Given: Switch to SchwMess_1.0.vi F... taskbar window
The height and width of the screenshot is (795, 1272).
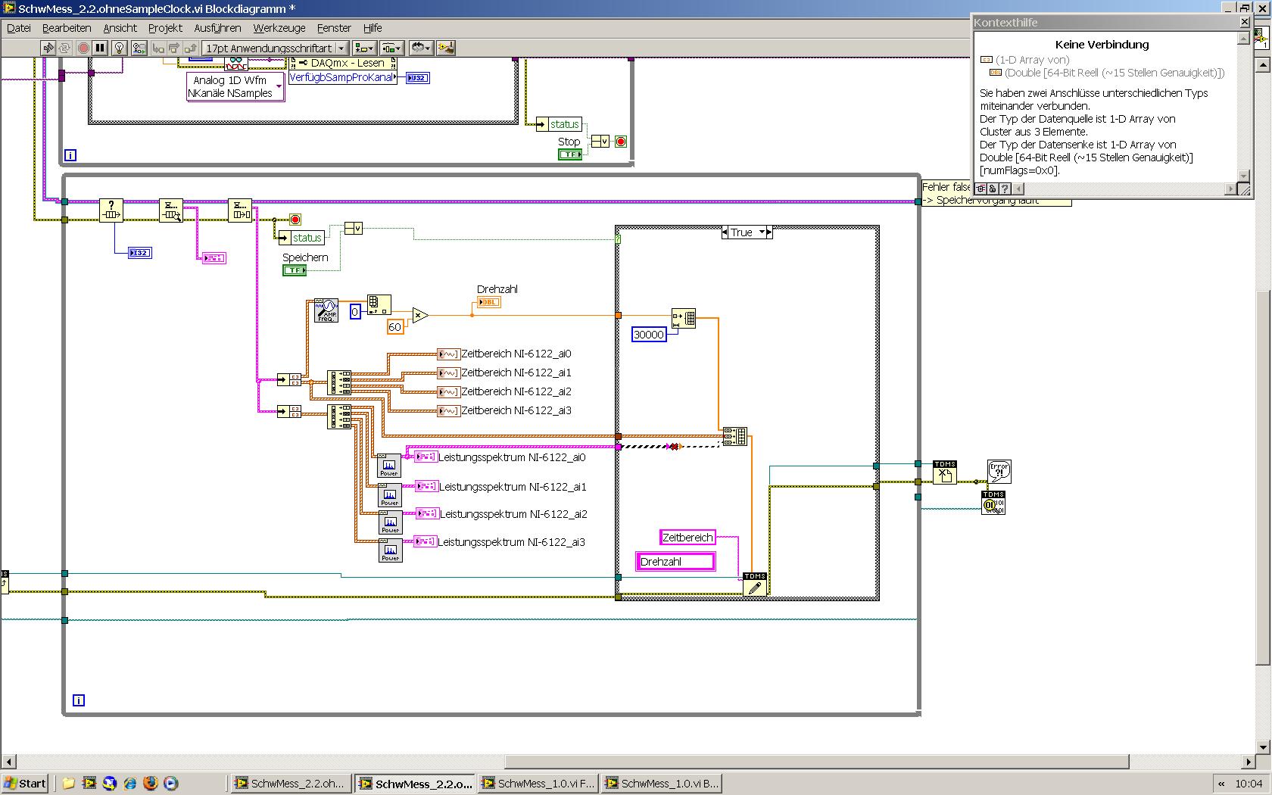Looking at the screenshot, I should (x=538, y=783).
